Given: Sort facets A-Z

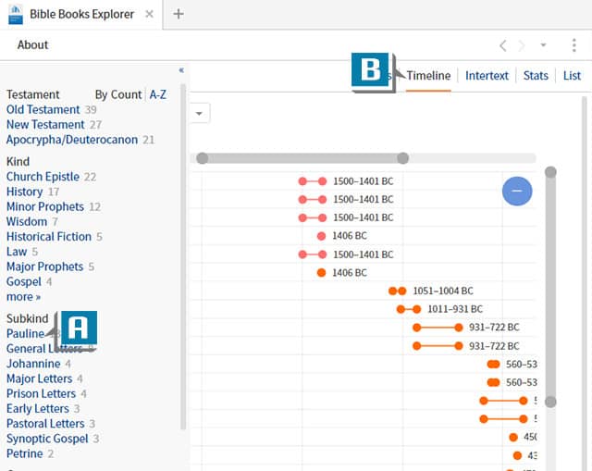Looking at the screenshot, I should click(158, 94).
